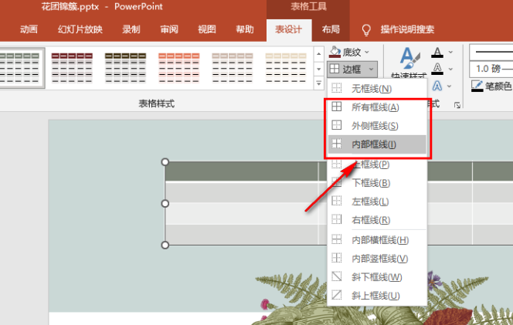Choose 无框线(N) from border menu
This screenshot has height=325, width=513.
[x=377, y=89]
